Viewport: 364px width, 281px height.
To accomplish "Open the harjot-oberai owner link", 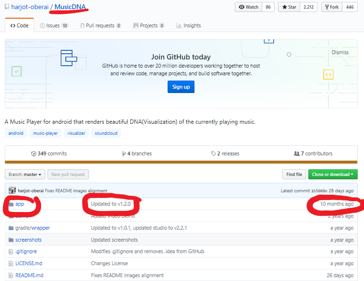I will (30, 7).
